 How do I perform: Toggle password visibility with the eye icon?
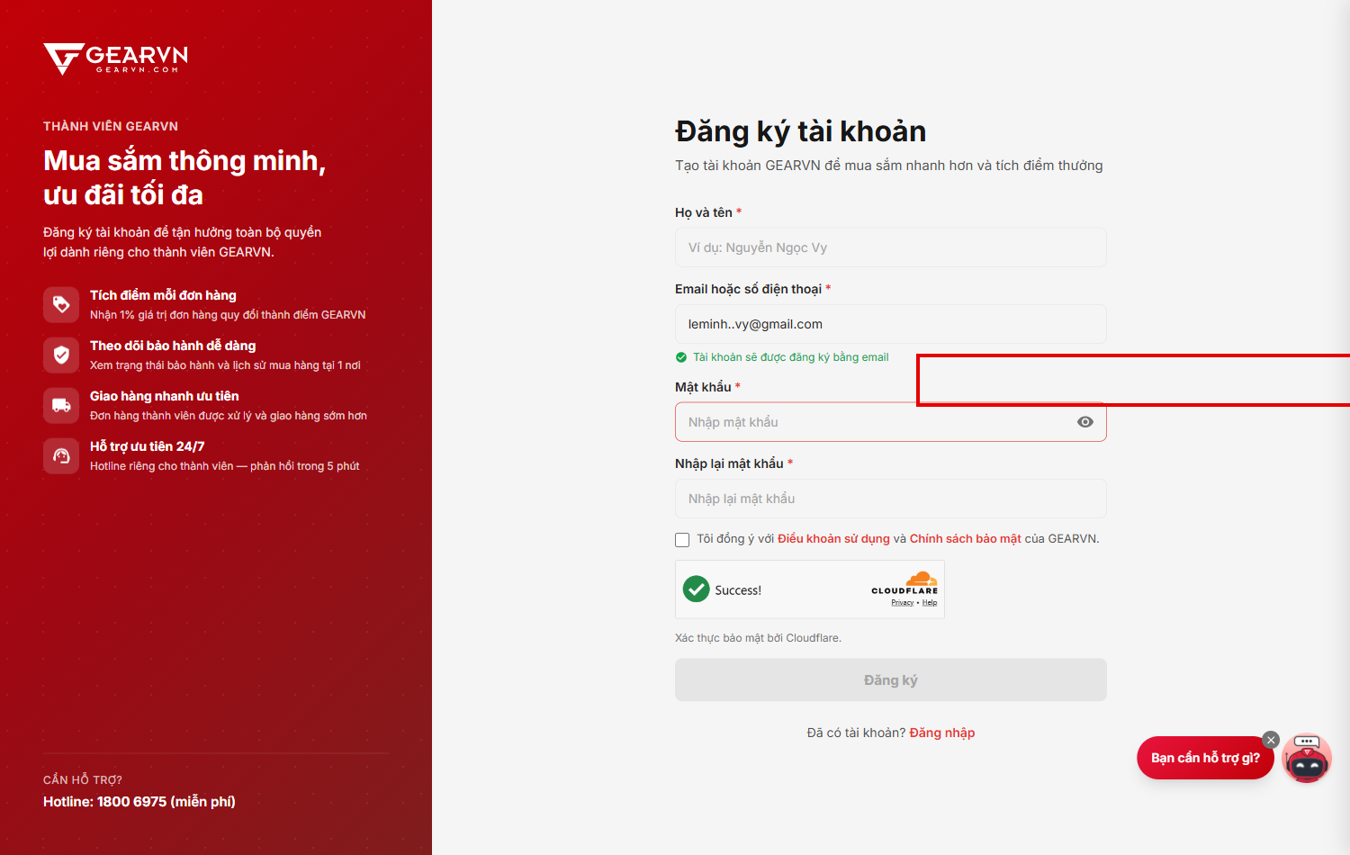coord(1085,422)
